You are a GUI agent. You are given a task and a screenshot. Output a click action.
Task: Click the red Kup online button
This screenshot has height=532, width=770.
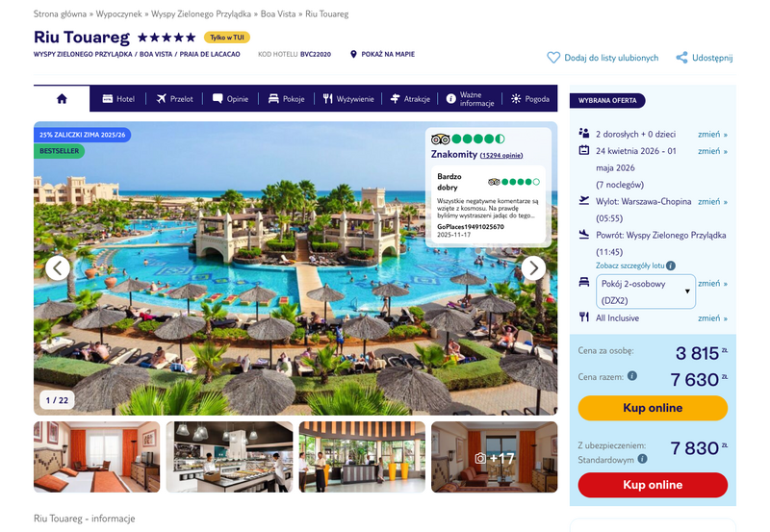click(653, 485)
